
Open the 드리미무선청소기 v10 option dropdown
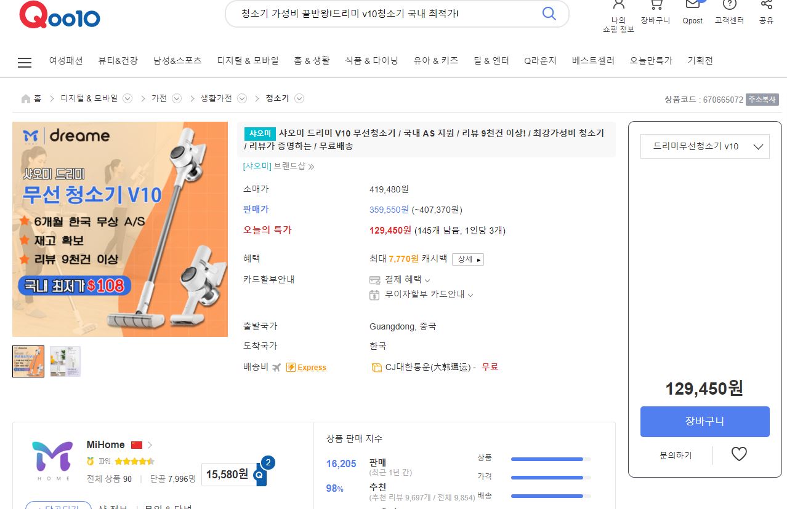click(x=705, y=146)
